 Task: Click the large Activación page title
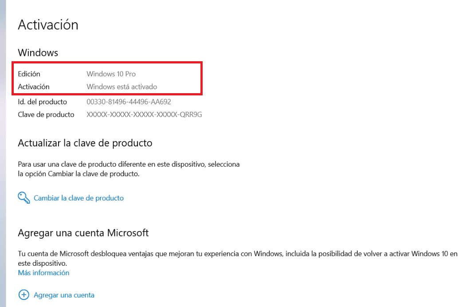pos(48,25)
